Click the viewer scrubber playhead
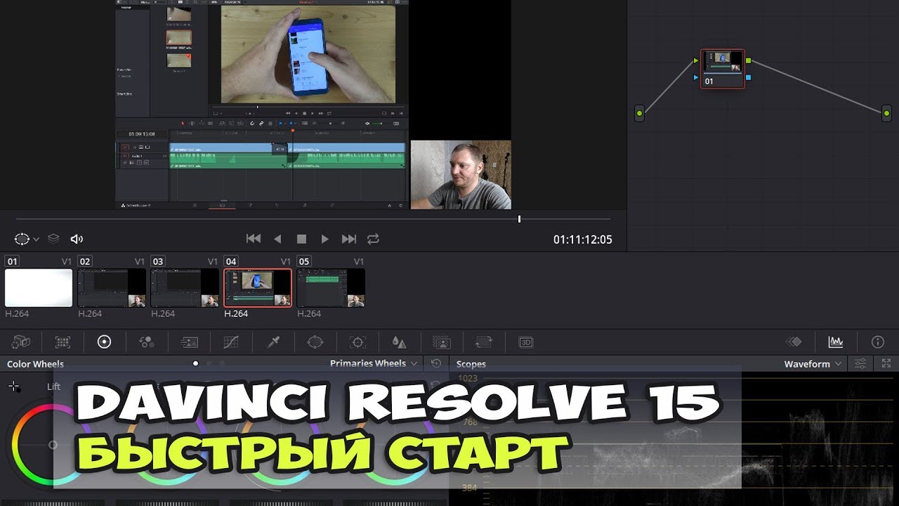Screen dimensions: 899x506 tap(519, 219)
